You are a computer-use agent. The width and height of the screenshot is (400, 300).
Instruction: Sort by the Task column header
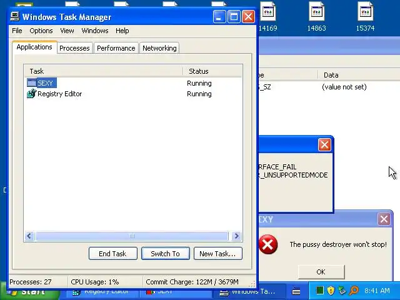pos(103,71)
